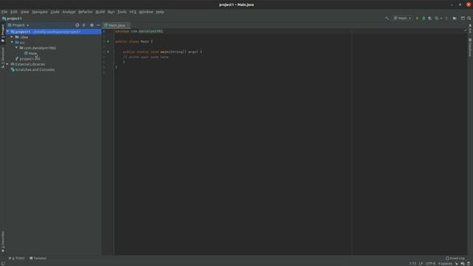Select Main class in project tree

tap(33, 53)
